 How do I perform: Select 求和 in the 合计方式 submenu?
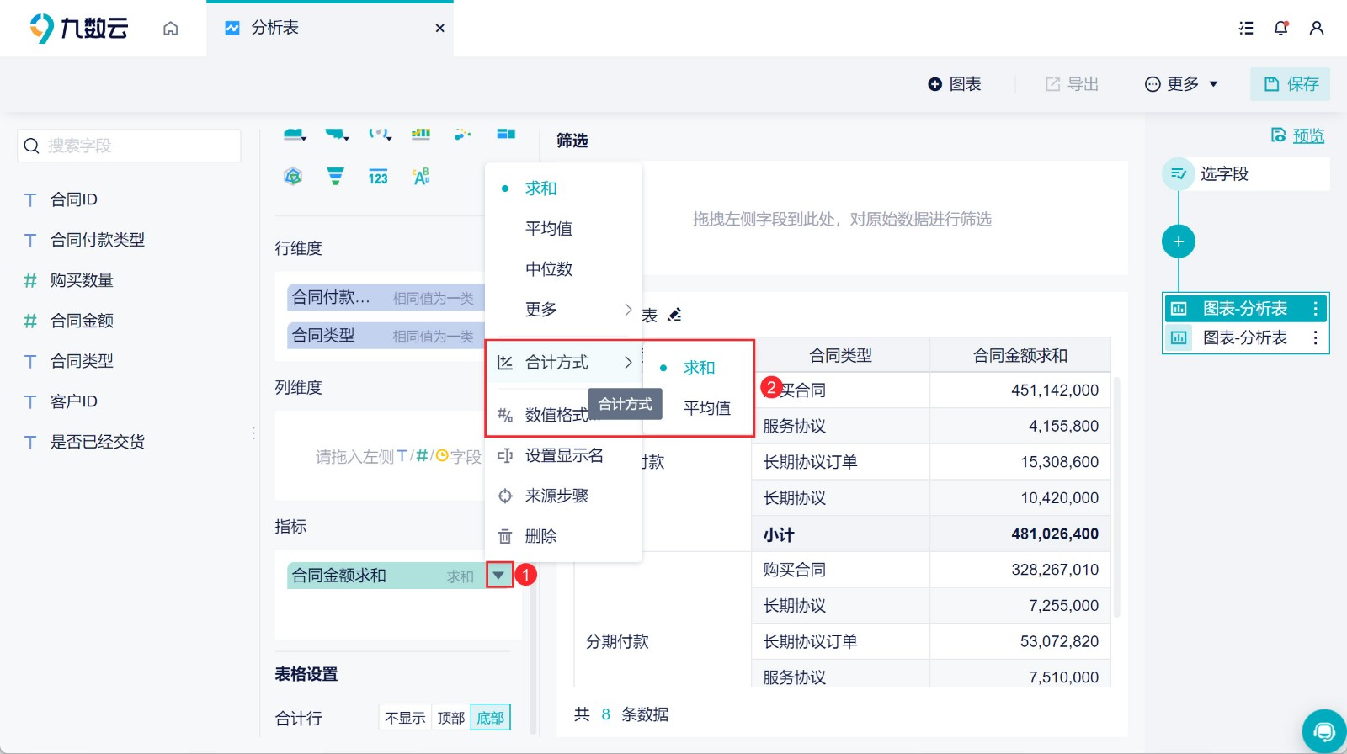[699, 368]
